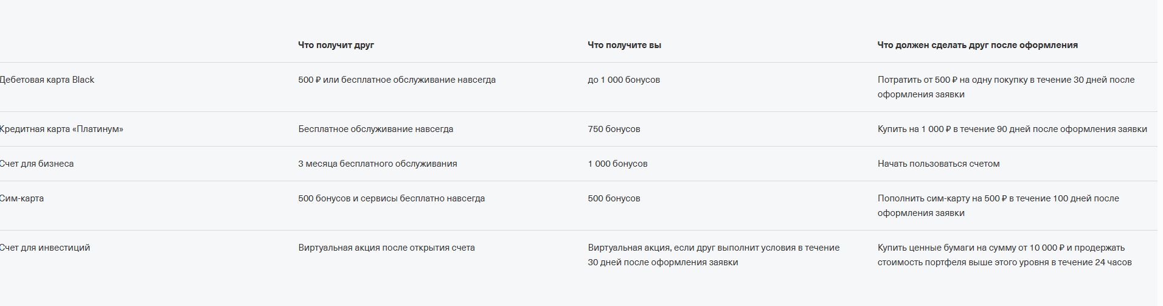Click "Купить ценные бумаги на сумму от 10 000 ₽" text
Image resolution: width=1163 pixels, height=306 pixels.
click(970, 248)
